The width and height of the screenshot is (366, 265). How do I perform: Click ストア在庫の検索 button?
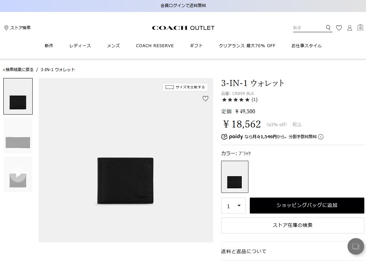coord(292,225)
